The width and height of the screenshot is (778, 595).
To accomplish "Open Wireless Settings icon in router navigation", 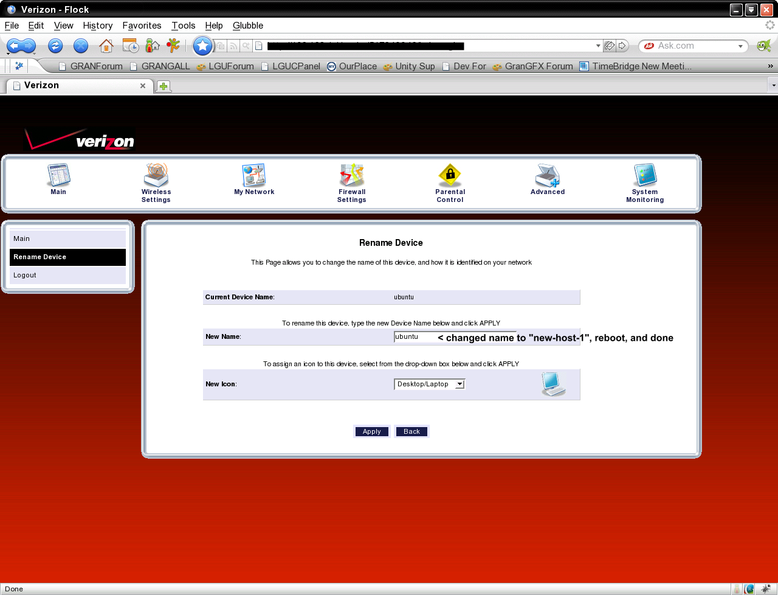I will (x=156, y=176).
